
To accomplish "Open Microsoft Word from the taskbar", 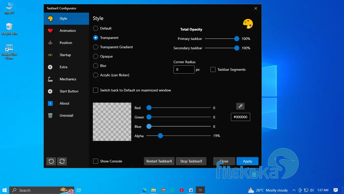I will [x=191, y=190].
